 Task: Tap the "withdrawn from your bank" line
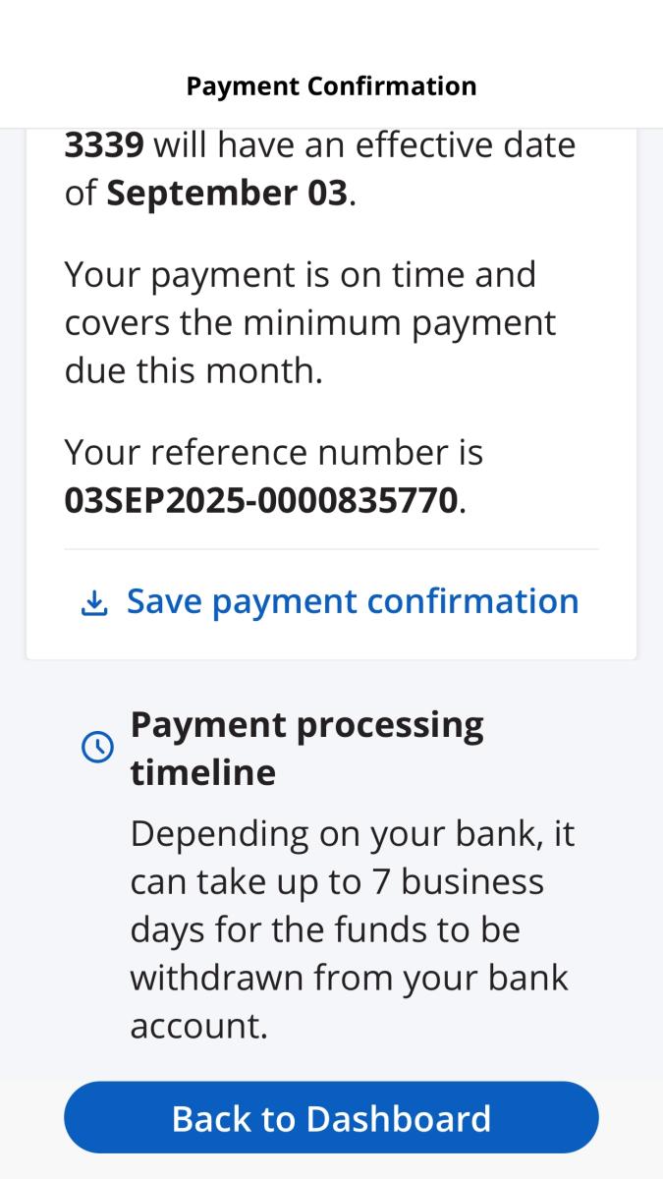(349, 978)
